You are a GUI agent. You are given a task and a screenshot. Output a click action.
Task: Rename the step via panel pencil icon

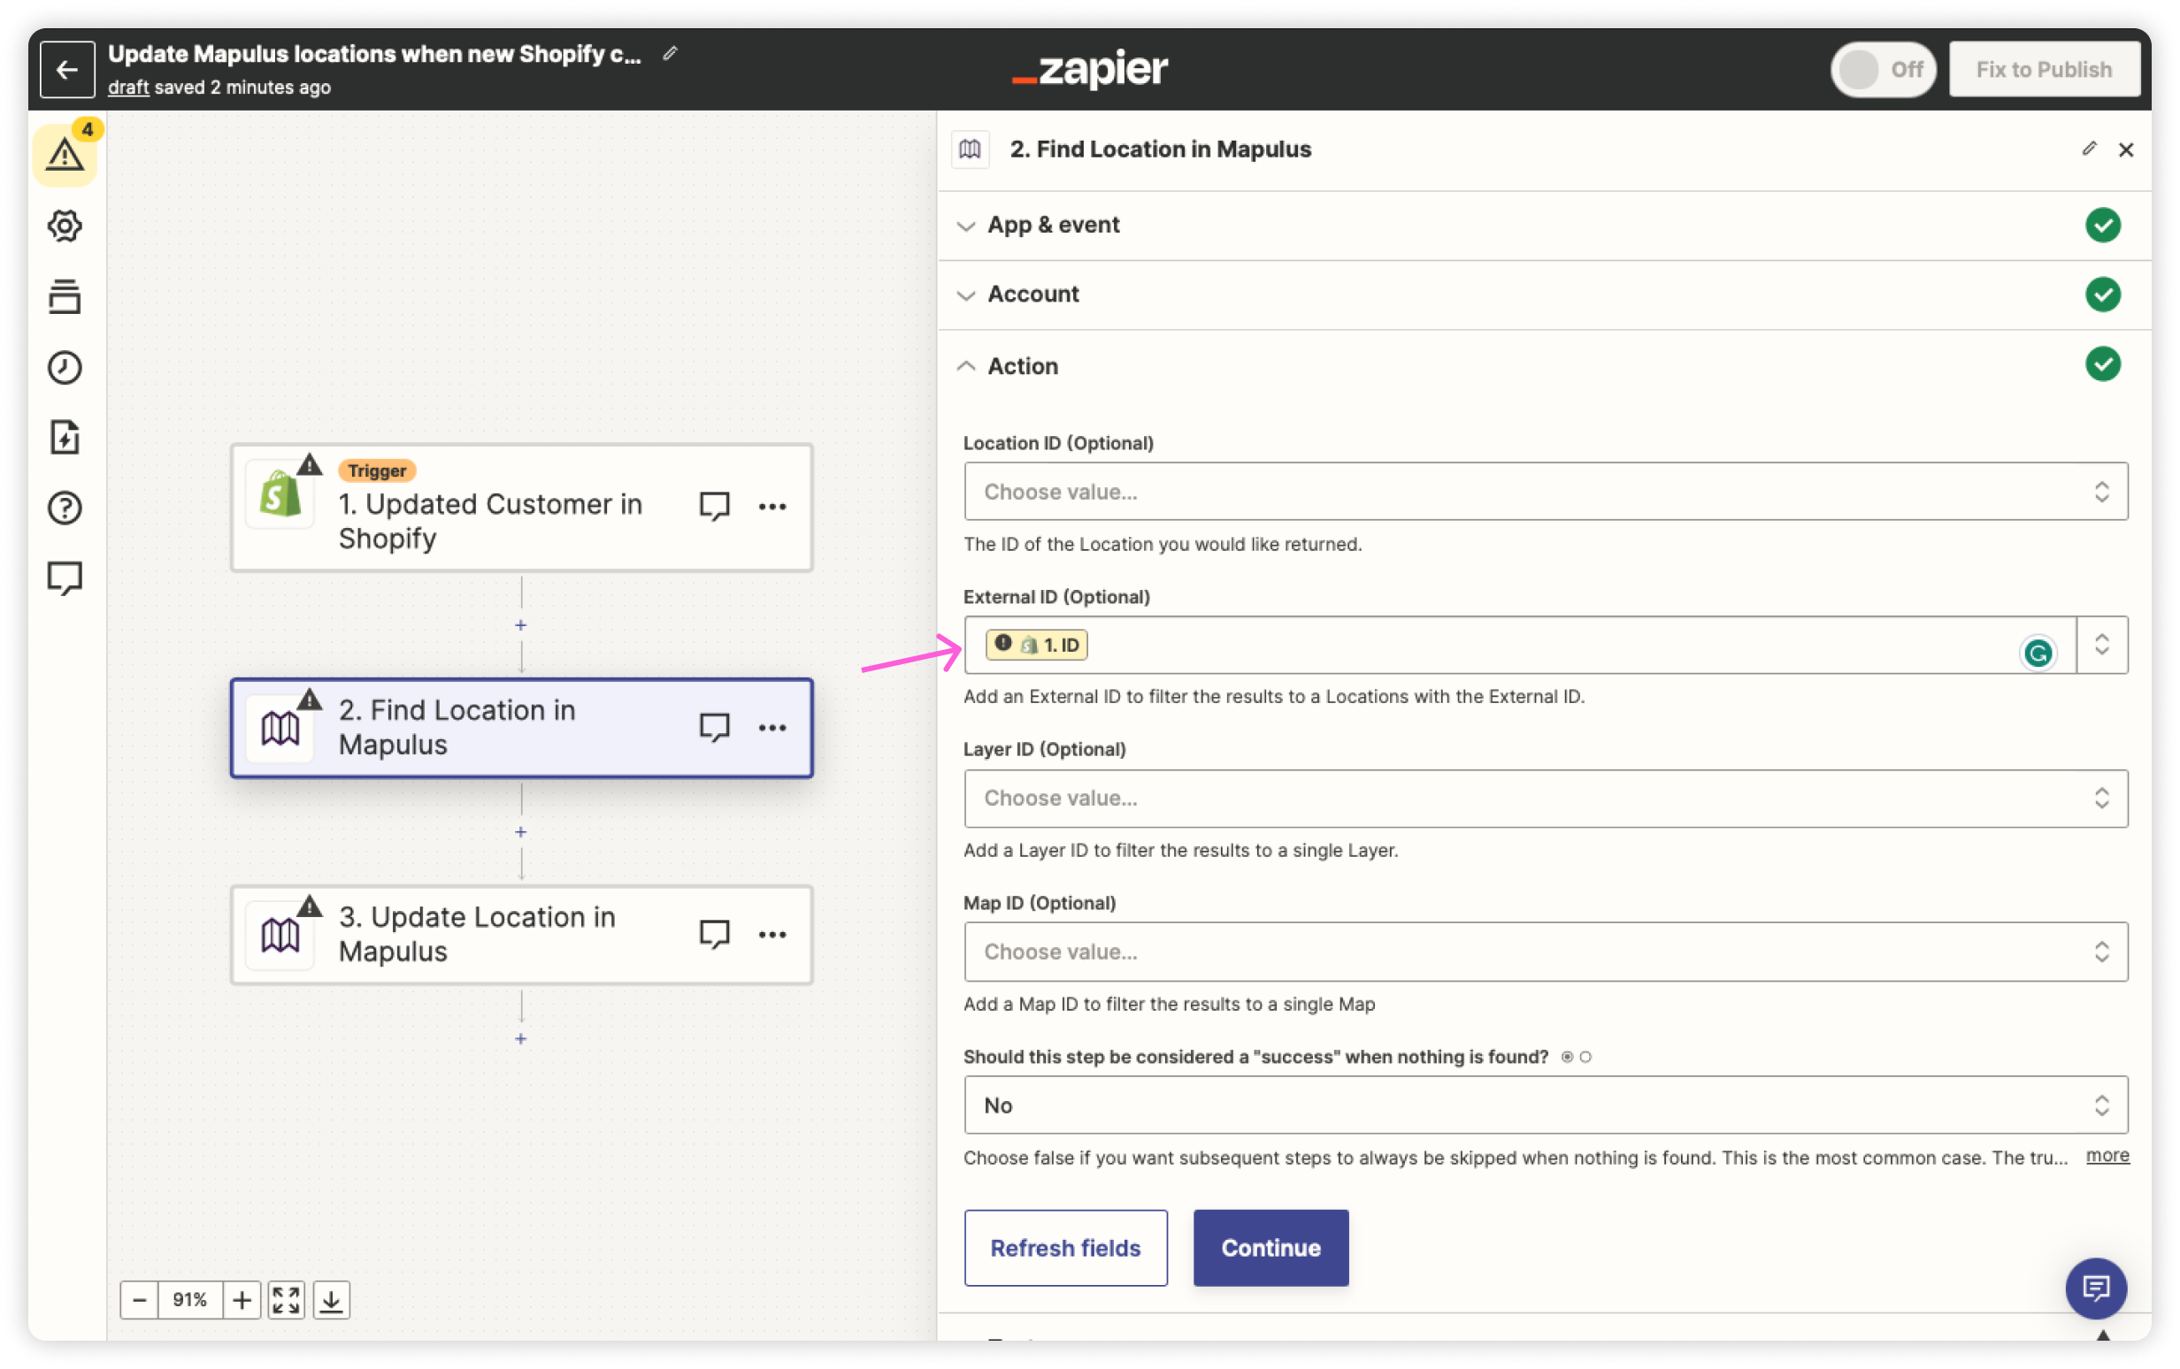(x=2090, y=149)
